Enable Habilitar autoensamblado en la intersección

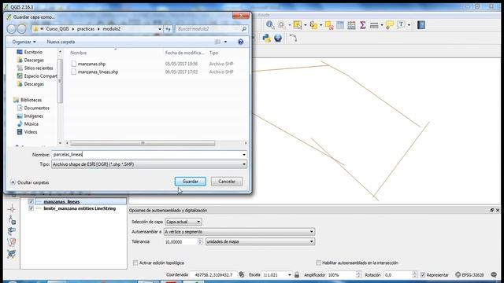click(318, 263)
